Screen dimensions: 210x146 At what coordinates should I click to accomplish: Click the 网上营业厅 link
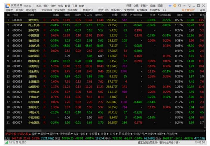(188, 10)
